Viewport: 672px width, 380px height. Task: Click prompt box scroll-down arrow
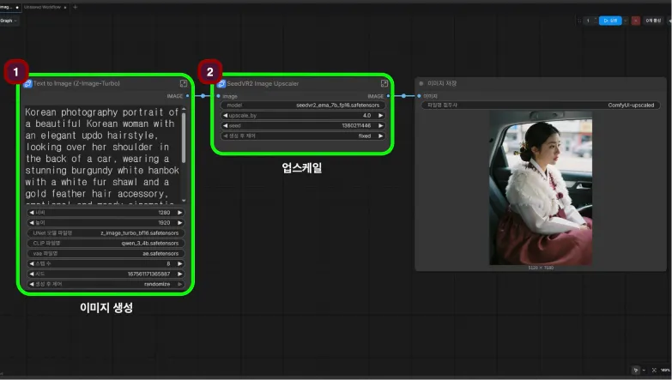pyautogui.click(x=184, y=200)
